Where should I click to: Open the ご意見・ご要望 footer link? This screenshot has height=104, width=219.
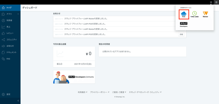119,92
